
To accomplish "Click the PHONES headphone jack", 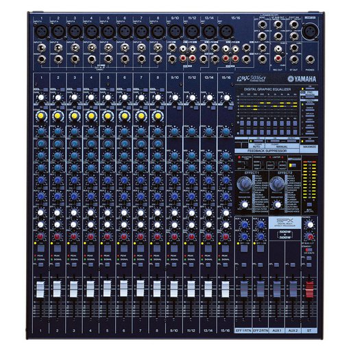I will [x=310, y=60].
